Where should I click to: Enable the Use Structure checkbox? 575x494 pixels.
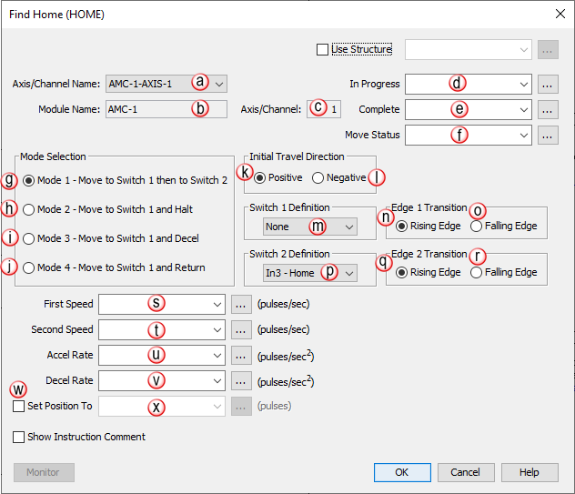(x=322, y=50)
